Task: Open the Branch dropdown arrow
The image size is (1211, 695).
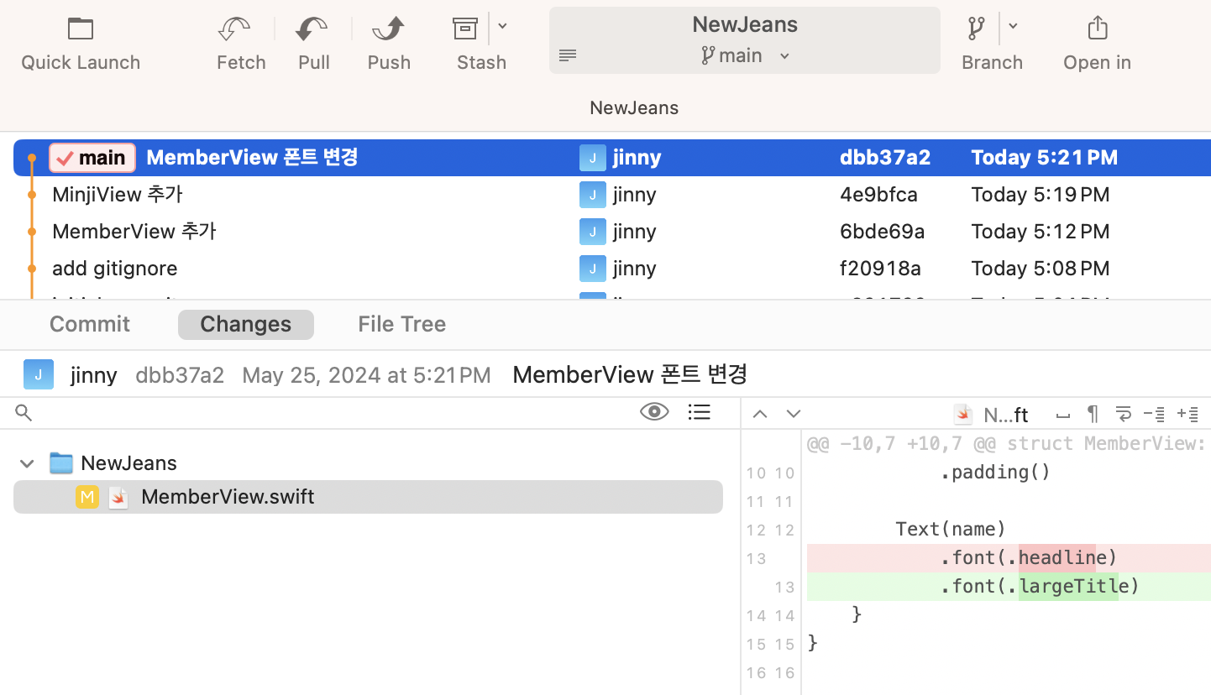Action: [x=1013, y=27]
